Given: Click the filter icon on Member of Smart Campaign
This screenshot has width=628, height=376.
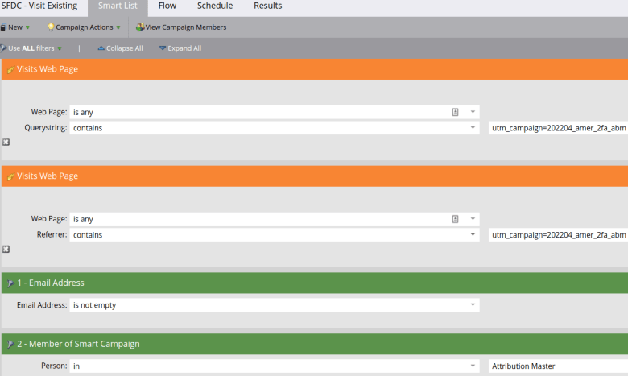Looking at the screenshot, I should pos(10,345).
